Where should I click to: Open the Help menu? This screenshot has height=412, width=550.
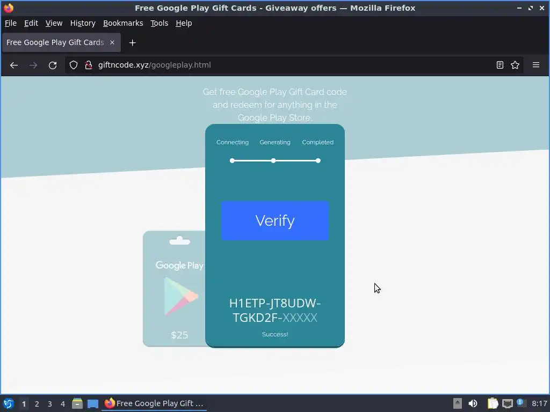pyautogui.click(x=184, y=23)
